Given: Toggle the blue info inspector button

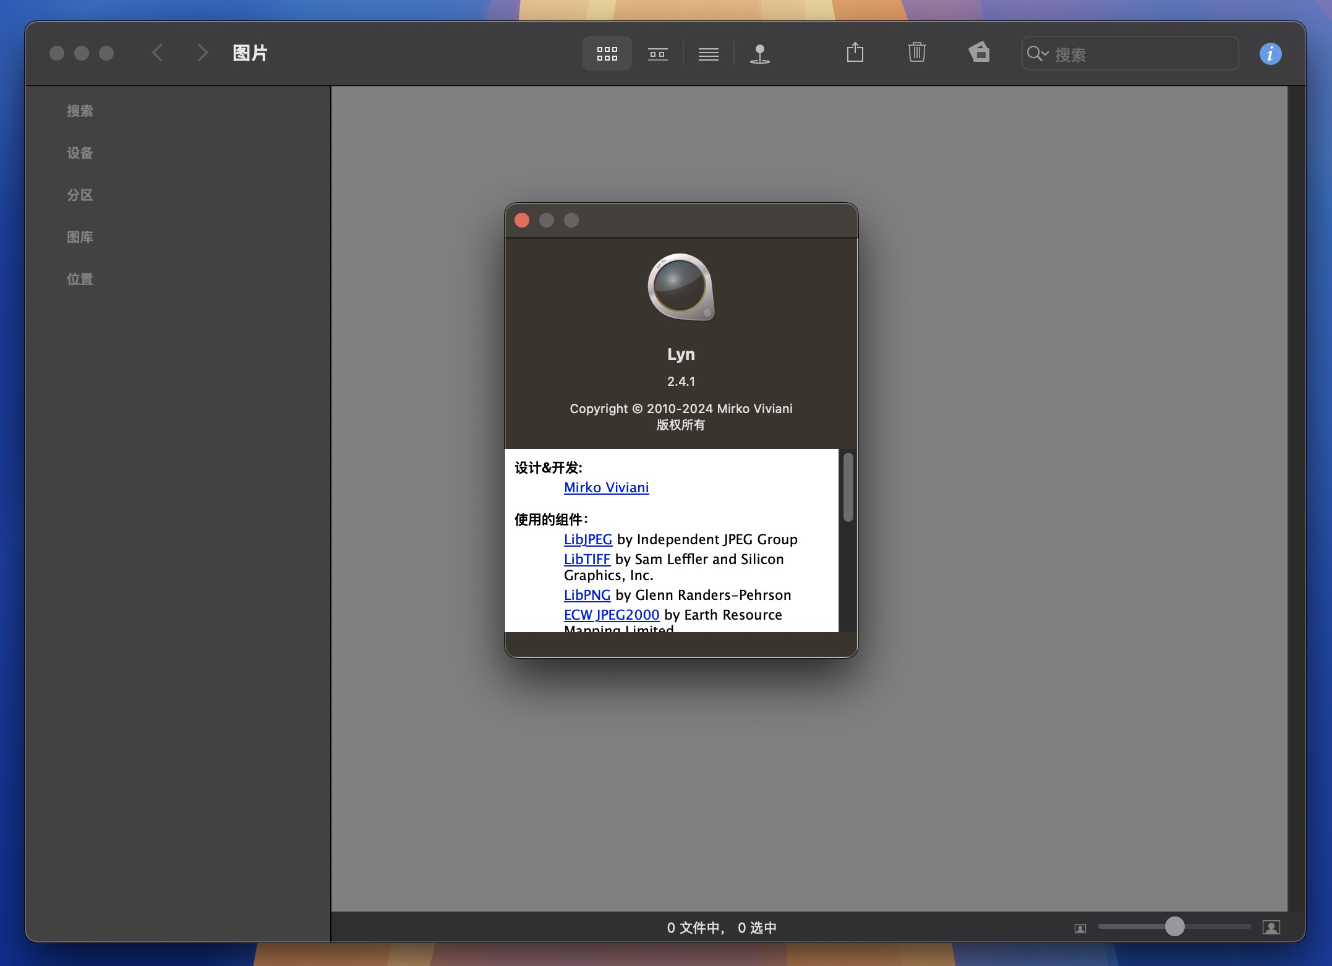Looking at the screenshot, I should [1270, 54].
